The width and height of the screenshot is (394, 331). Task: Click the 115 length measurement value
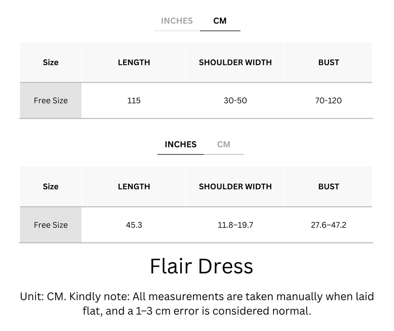[x=134, y=100]
